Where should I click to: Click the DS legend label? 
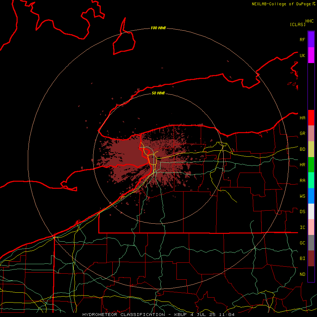(x=302, y=211)
